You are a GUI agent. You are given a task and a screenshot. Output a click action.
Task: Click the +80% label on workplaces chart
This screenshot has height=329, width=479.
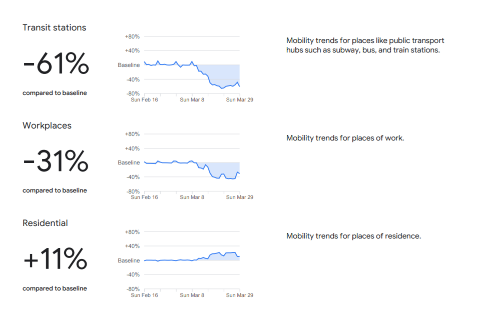pos(132,134)
